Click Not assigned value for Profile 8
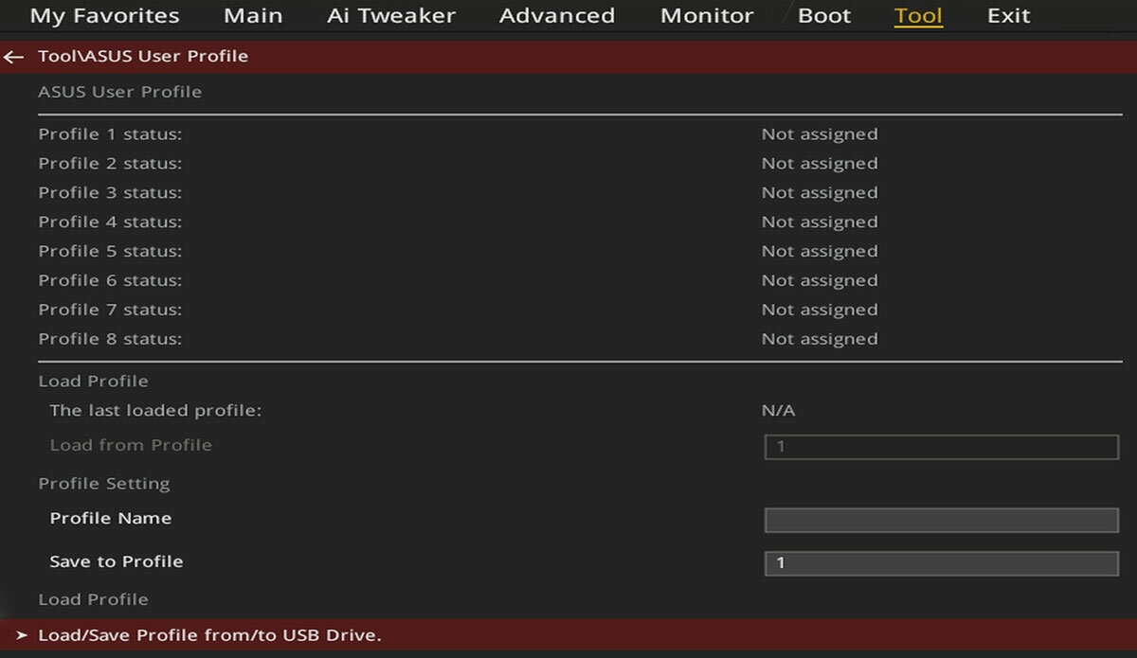 click(x=820, y=340)
